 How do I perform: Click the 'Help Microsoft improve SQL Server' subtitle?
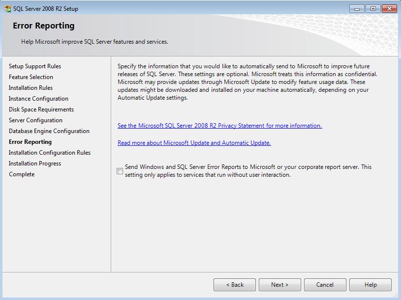[94, 42]
